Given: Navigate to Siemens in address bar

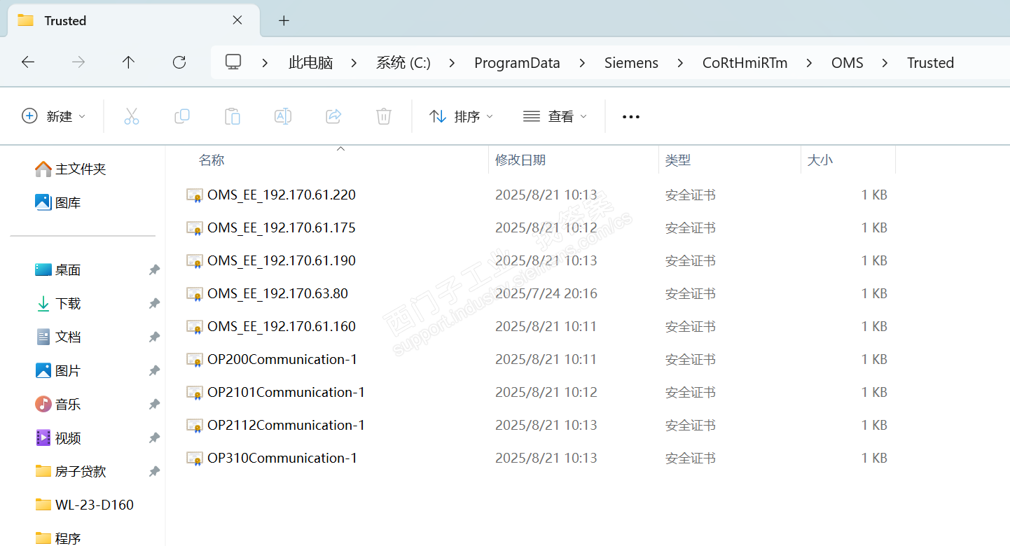Looking at the screenshot, I should [x=631, y=63].
